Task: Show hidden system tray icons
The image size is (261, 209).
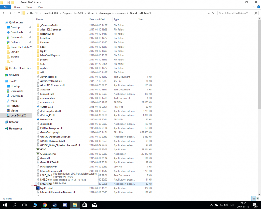Action: (x=211, y=205)
